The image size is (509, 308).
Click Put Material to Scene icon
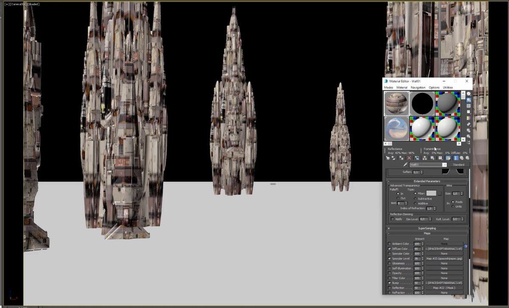pyautogui.click(x=394, y=158)
